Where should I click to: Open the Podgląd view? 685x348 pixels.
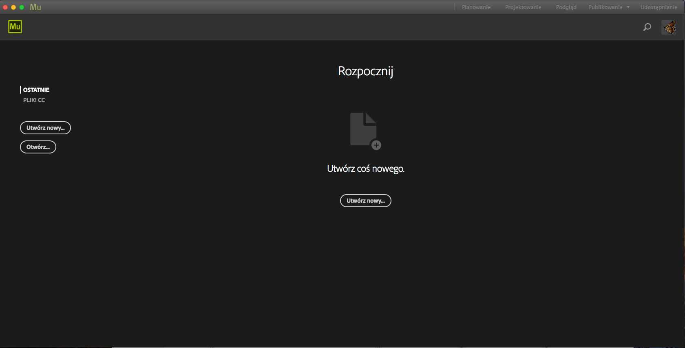(566, 7)
